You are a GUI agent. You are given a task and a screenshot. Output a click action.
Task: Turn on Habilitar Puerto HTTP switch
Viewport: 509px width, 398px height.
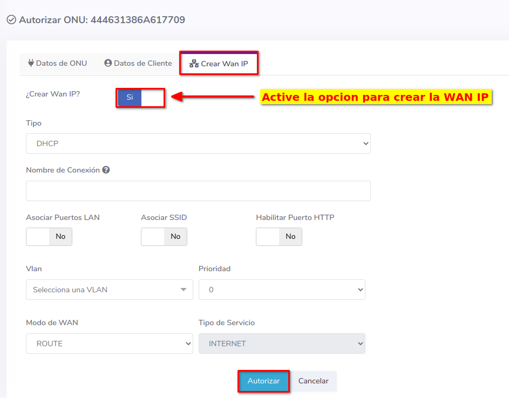click(279, 236)
